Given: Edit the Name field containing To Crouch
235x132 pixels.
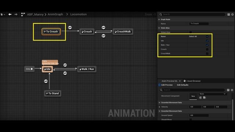Looking at the screenshot, I should tap(199, 23).
